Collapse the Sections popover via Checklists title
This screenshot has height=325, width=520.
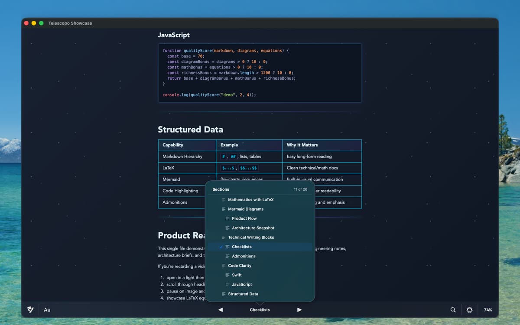(260, 310)
